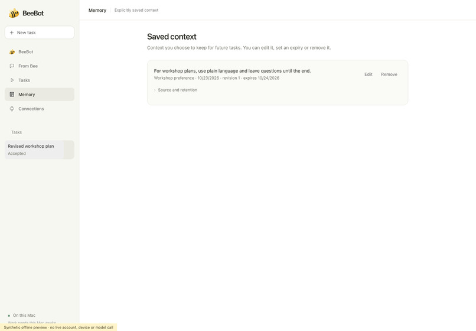The width and height of the screenshot is (476, 331).
Task: Click 'Explicitly saved context' header text
Action: click(x=136, y=10)
